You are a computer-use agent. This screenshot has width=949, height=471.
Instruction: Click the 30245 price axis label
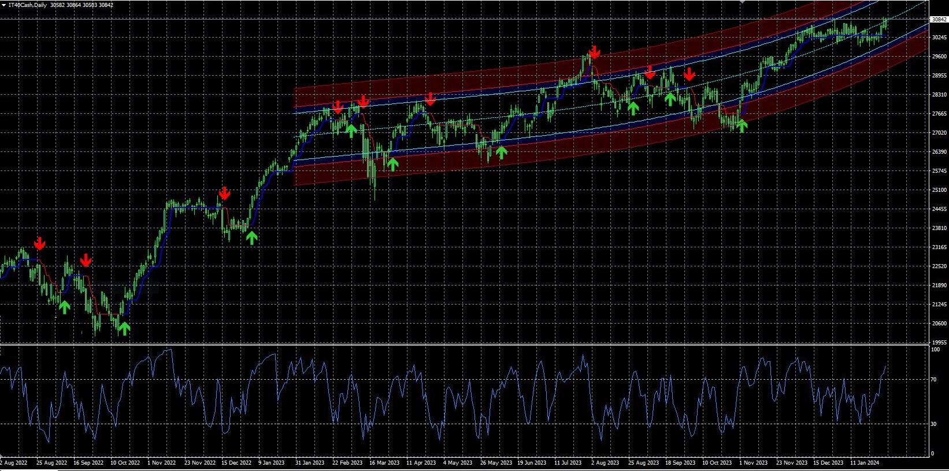(939, 38)
